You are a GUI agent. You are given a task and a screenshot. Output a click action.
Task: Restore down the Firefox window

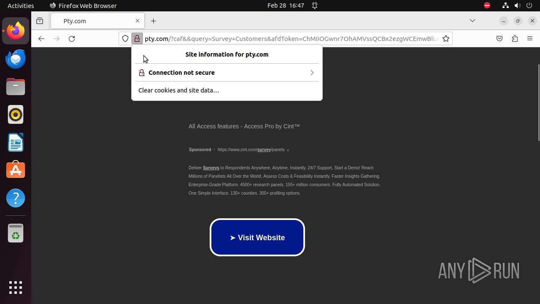(x=518, y=21)
